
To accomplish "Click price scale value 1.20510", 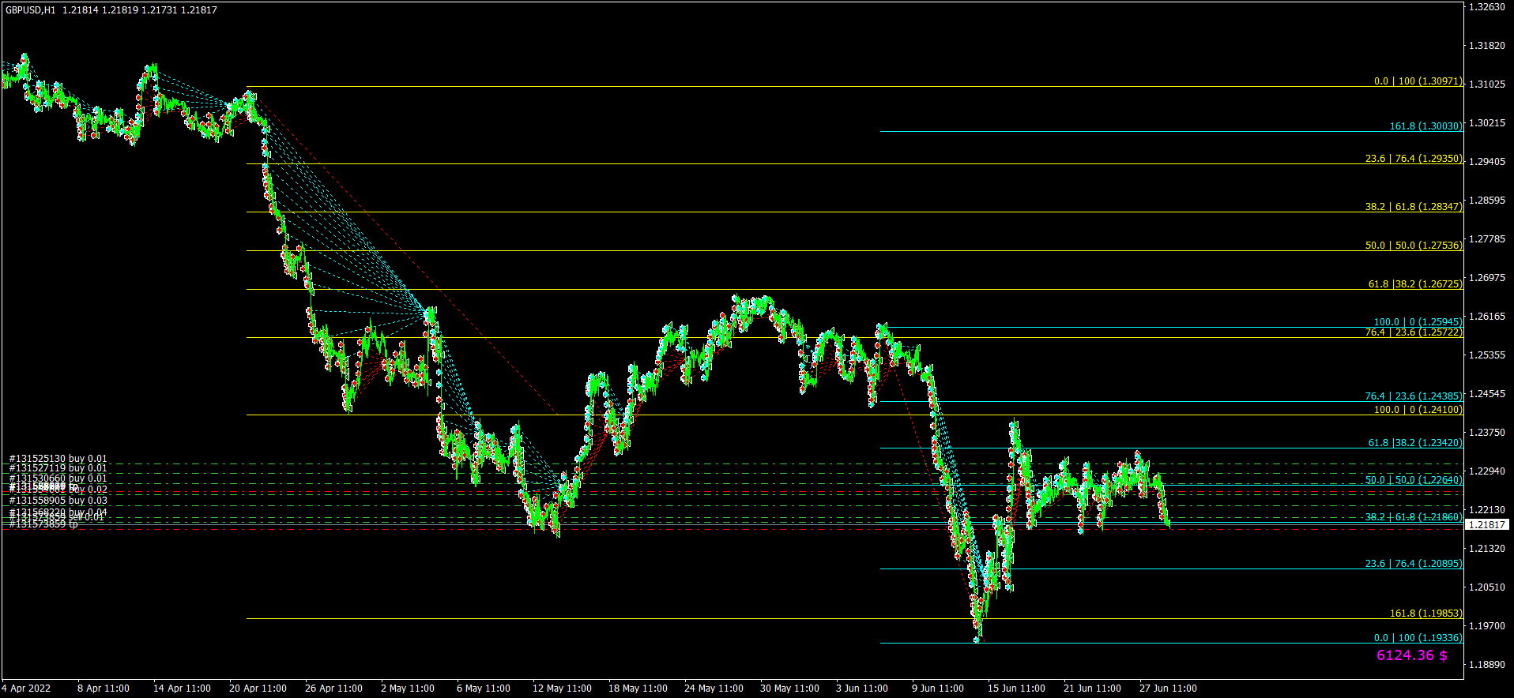I will point(1486,587).
